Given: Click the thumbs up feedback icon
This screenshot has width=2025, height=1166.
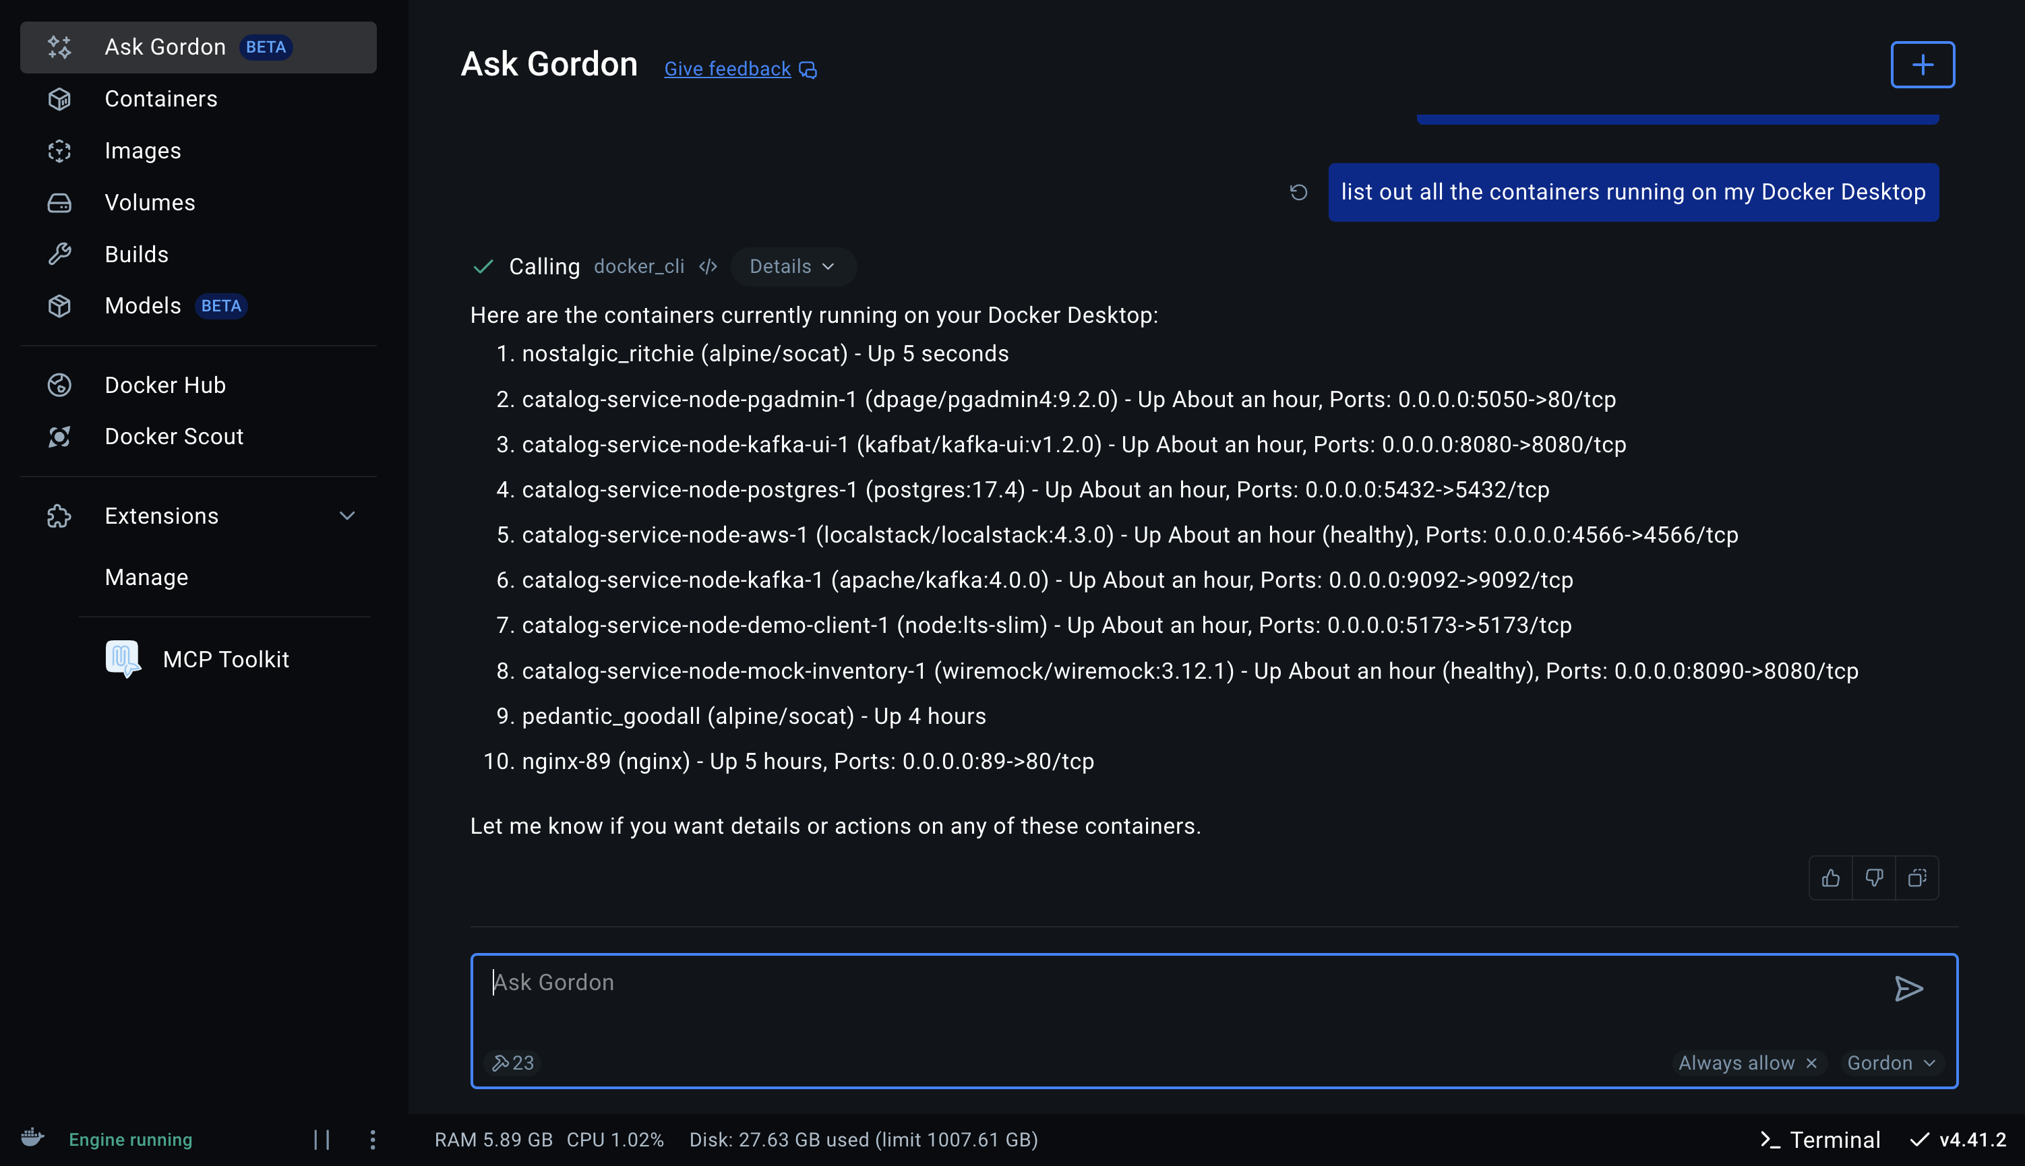Looking at the screenshot, I should 1830,878.
